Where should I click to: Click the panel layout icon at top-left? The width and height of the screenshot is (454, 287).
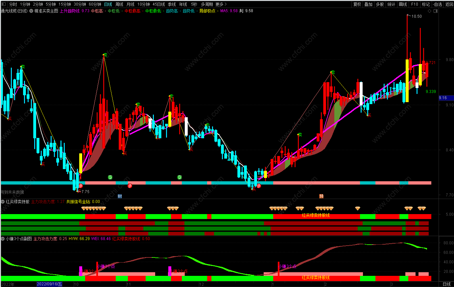pyautogui.click(x=4, y=4)
